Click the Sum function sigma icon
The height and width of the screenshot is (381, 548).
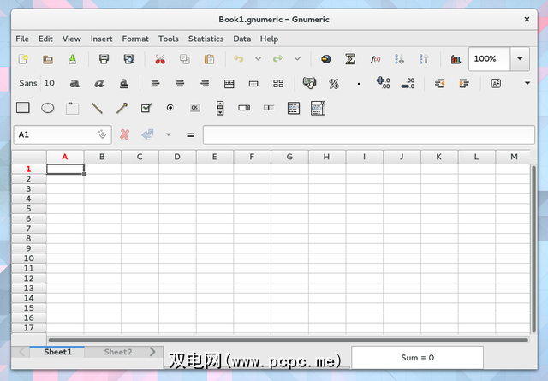350,59
